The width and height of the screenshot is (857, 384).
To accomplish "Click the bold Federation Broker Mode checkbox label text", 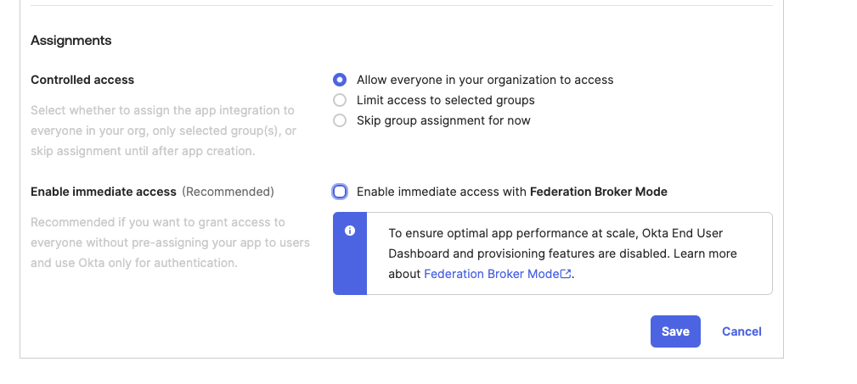I will pyautogui.click(x=598, y=192).
